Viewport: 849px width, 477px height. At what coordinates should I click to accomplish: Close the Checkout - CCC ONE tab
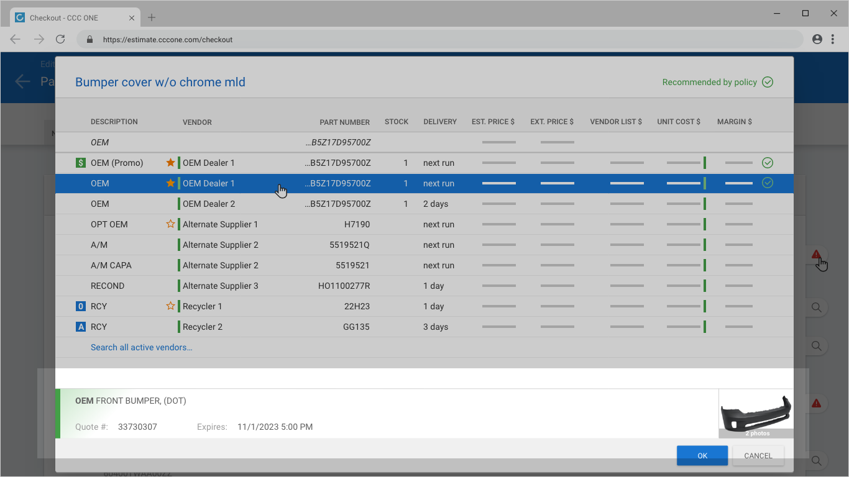tap(132, 18)
